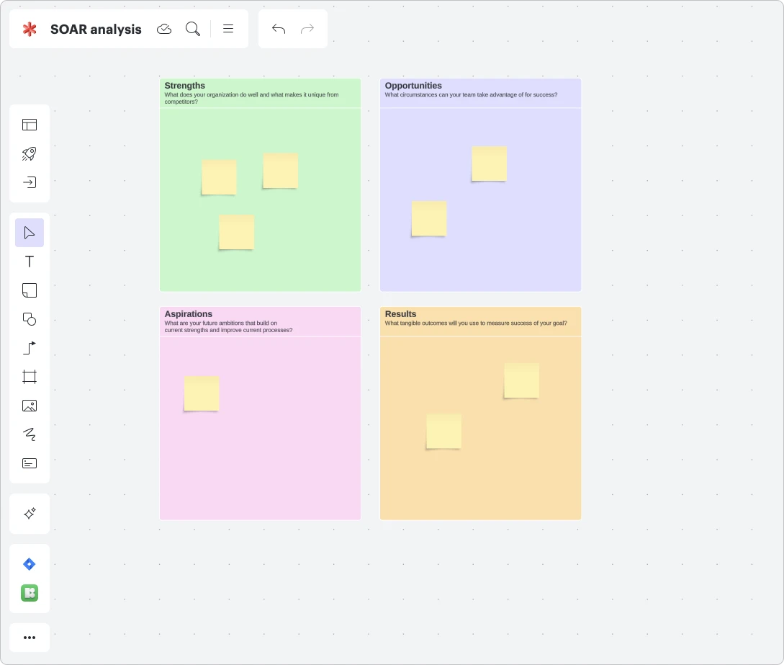This screenshot has width=784, height=665.
Task: Click the Strengths section heading
Action: pos(185,86)
